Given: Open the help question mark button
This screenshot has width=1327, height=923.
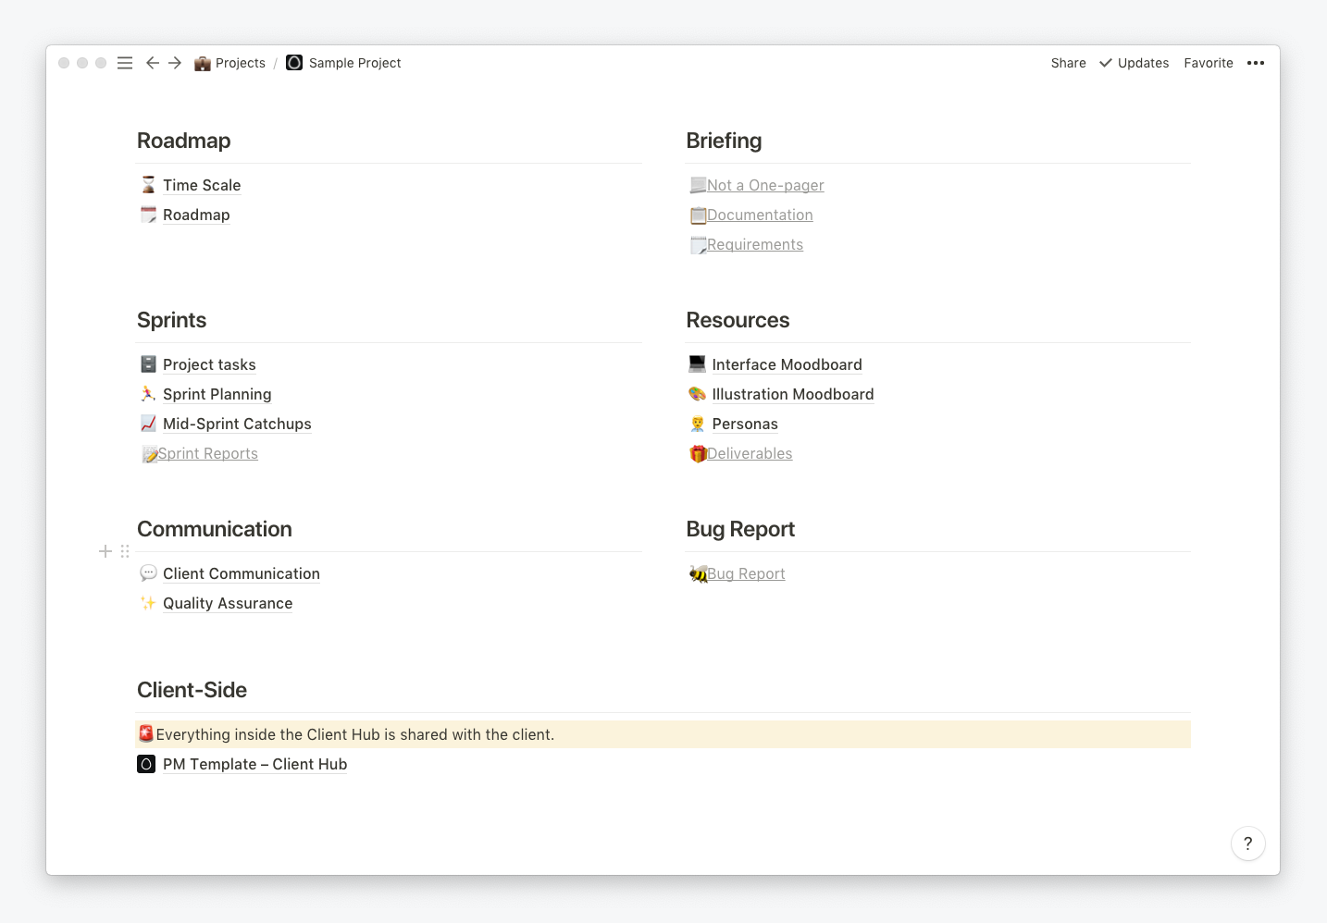Looking at the screenshot, I should point(1248,843).
